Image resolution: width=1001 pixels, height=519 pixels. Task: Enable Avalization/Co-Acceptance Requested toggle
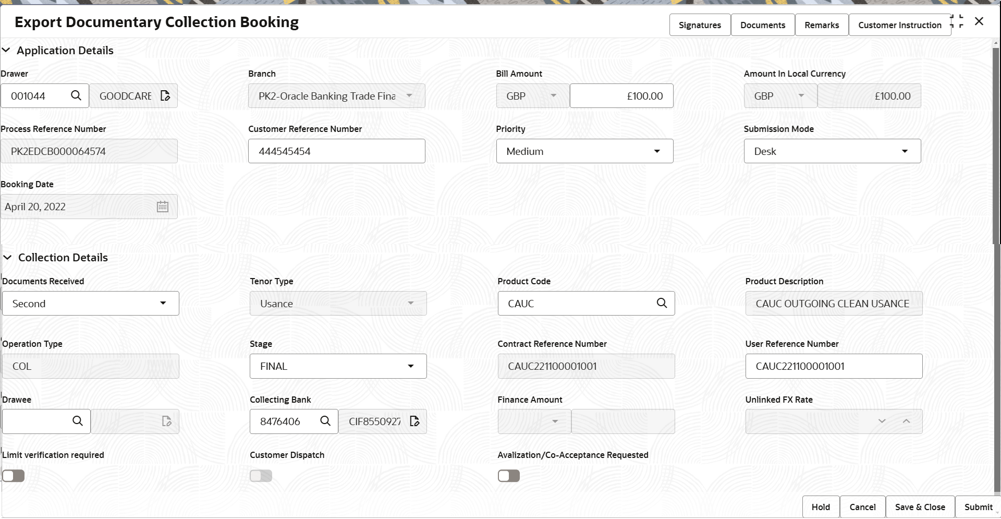[509, 476]
